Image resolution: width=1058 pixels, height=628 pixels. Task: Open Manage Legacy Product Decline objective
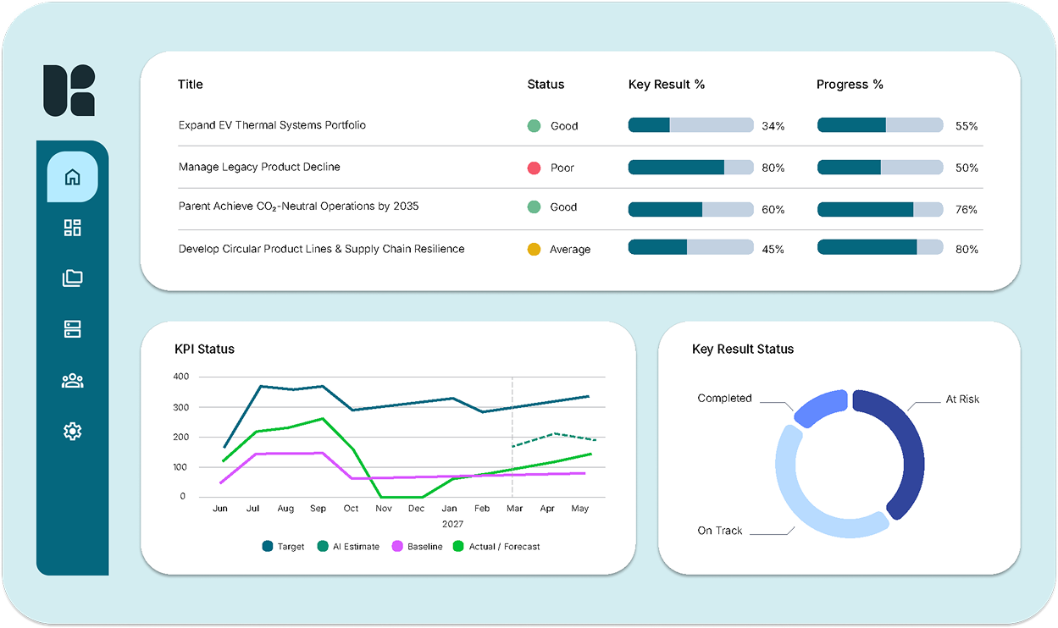coord(259,167)
